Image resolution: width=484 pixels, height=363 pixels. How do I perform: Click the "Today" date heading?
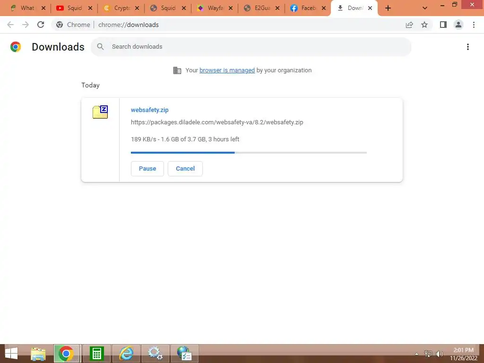coord(90,85)
